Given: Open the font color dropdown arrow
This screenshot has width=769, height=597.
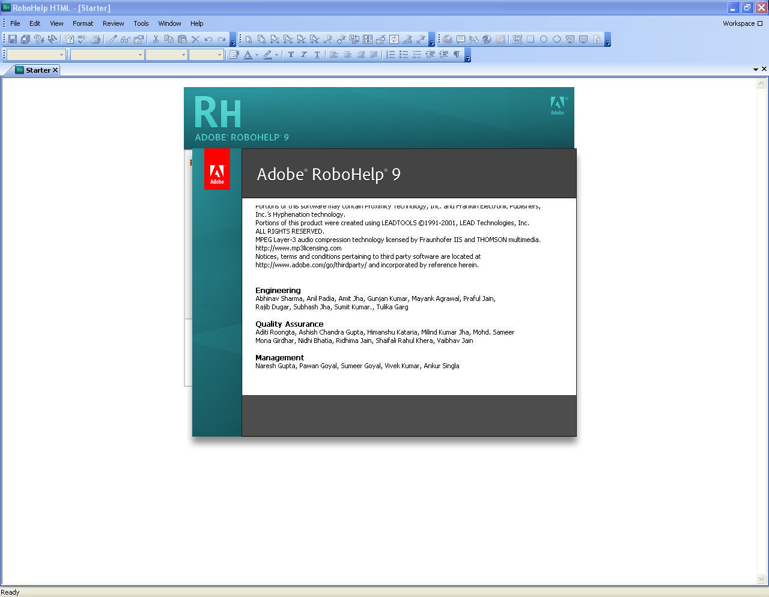Looking at the screenshot, I should tap(257, 55).
